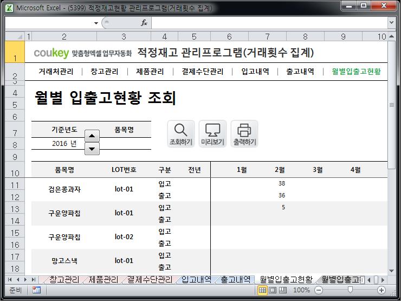Viewport: 401px width, 301px height.
Task: Click the LOT번호 header cell
Action: 124,170
